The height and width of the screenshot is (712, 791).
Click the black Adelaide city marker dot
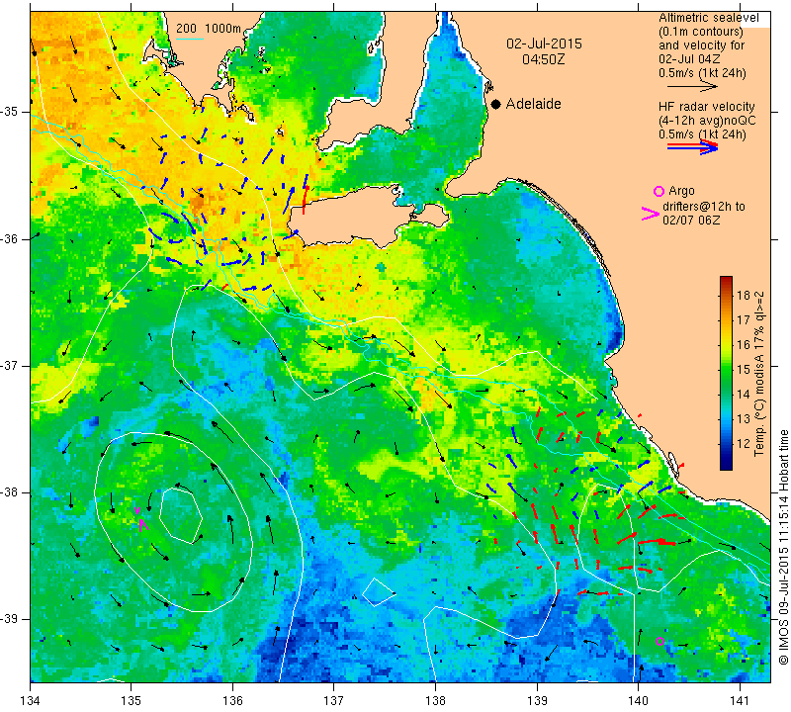[496, 104]
